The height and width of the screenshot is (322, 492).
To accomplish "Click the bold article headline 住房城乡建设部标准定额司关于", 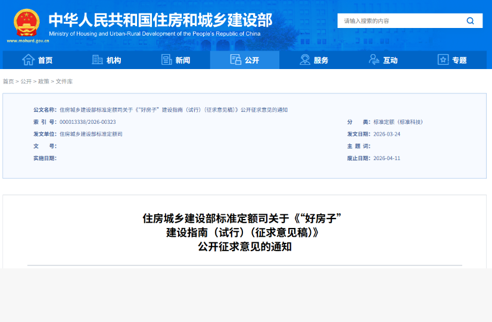I will point(244,218).
